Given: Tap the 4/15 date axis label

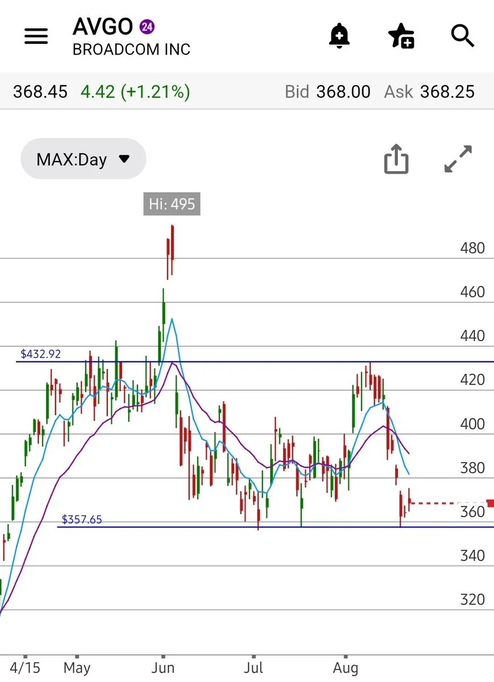Looking at the screenshot, I should click(26, 667).
